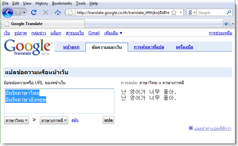This screenshot has width=238, height=146.
Task: Open the File menu
Action: pyautogui.click(x=5, y=3)
